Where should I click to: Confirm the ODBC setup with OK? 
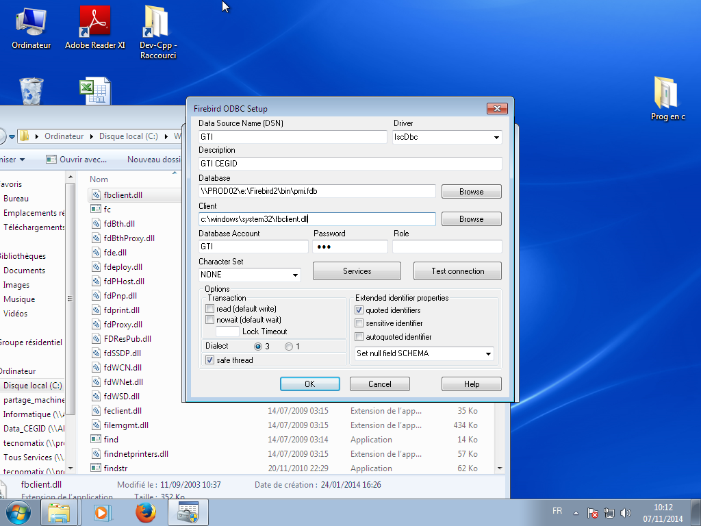point(310,384)
